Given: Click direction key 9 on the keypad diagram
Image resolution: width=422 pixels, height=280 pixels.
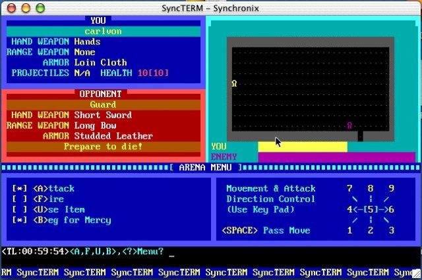Looking at the screenshot, I should (x=392, y=188).
